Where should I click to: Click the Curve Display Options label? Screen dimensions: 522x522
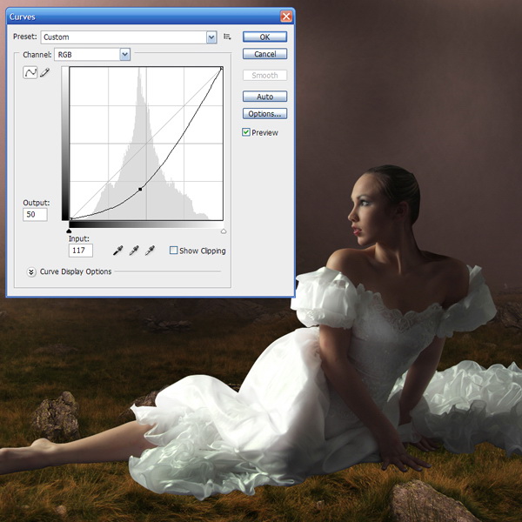click(76, 271)
